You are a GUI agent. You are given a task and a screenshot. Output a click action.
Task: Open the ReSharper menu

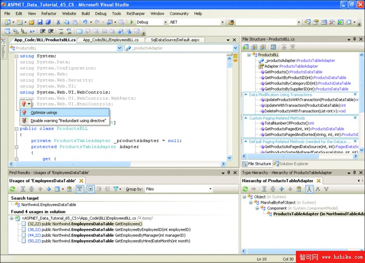coord(136,14)
